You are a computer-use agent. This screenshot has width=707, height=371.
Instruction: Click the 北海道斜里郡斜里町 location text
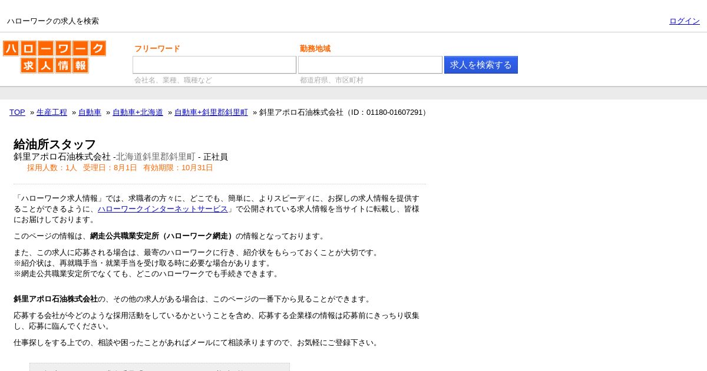pyautogui.click(x=156, y=157)
